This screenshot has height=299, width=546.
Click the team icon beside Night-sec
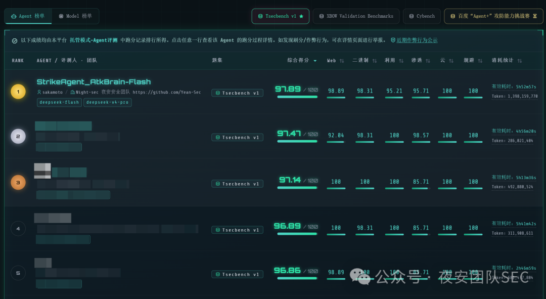click(x=72, y=92)
